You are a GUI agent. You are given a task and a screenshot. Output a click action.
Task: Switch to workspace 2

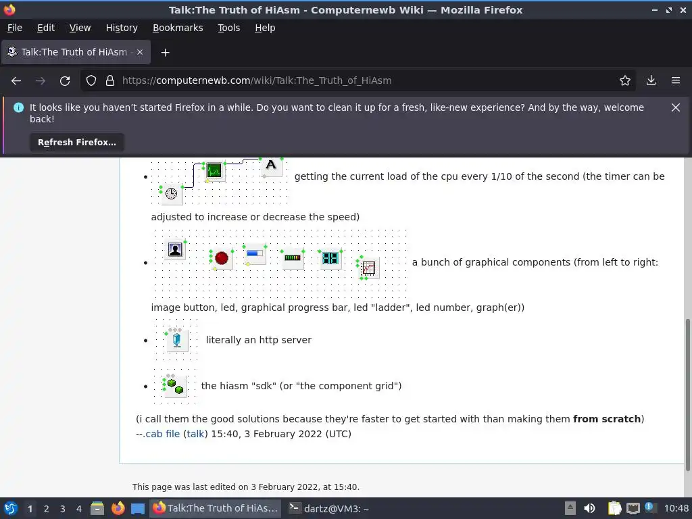tap(47, 509)
